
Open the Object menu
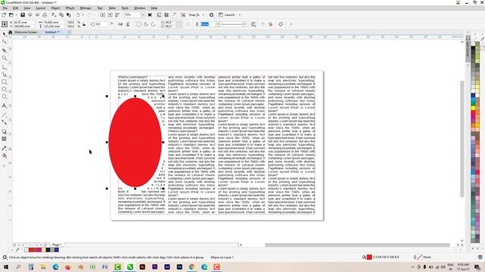[x=55, y=8]
